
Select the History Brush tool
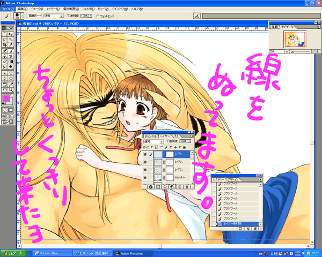pyautogui.click(x=11, y=56)
